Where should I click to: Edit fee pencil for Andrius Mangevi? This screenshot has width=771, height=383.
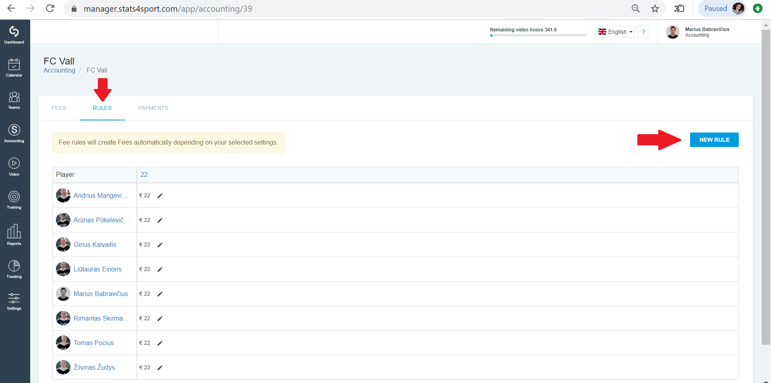[x=160, y=196]
